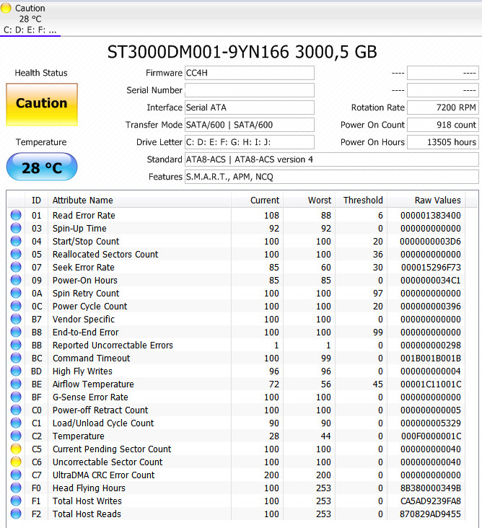Screen dimensions: 482x528
Task: Click the Drive Letter field
Action: click(x=249, y=142)
